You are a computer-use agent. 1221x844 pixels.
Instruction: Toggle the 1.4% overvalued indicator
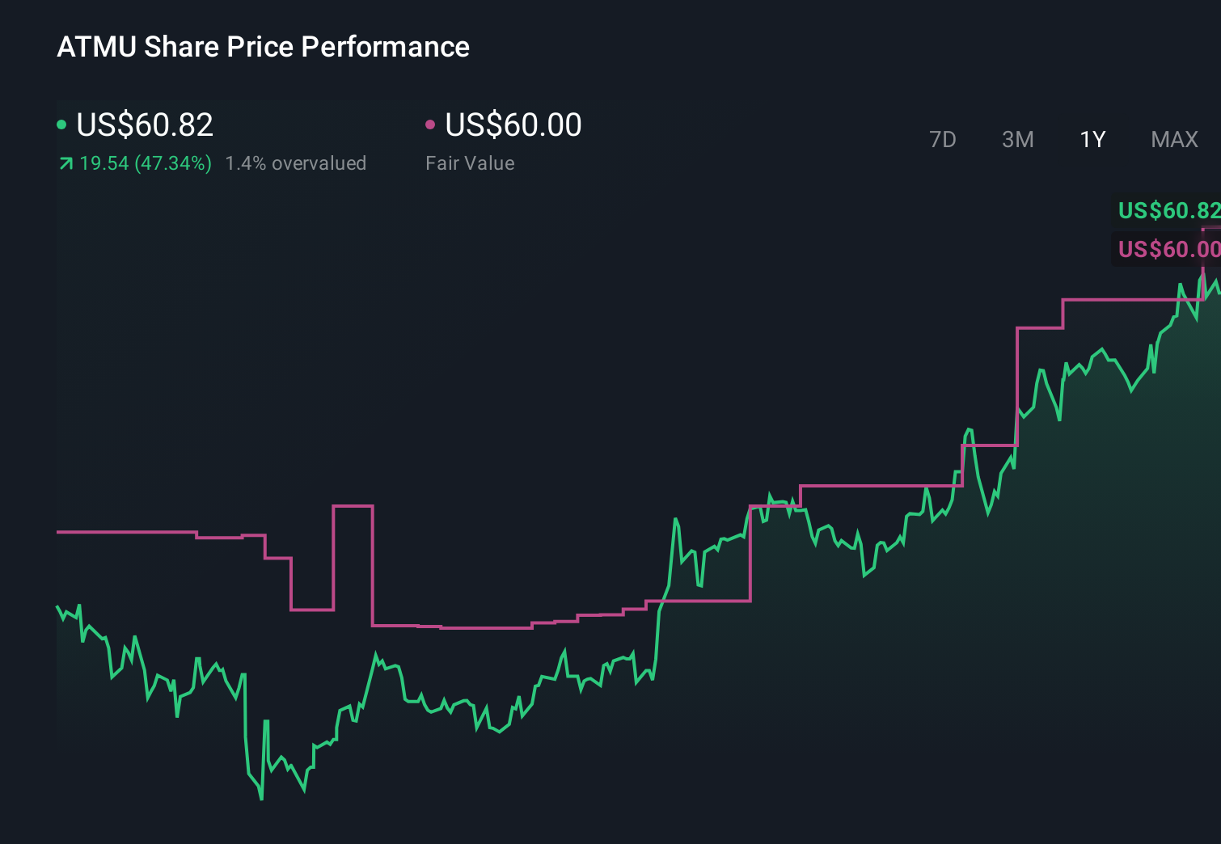(296, 162)
